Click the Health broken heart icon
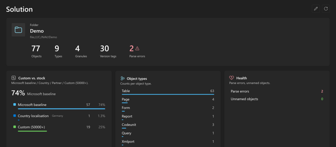The image size is (336, 147). 231,78
